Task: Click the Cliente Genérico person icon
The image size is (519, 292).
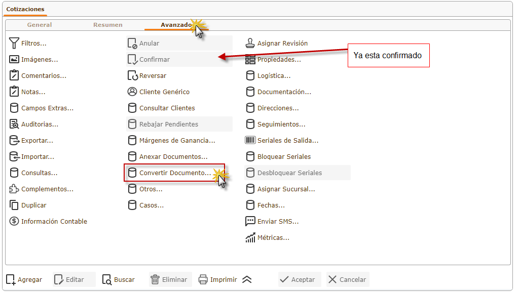Action: 132,92
